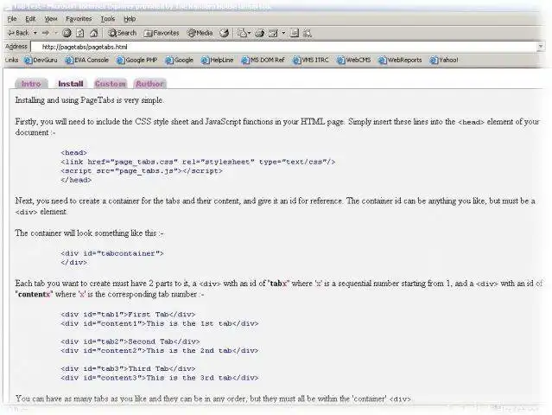This screenshot has height=415, width=552.
Task: Print the page with Print icon
Action: pyautogui.click(x=260, y=33)
